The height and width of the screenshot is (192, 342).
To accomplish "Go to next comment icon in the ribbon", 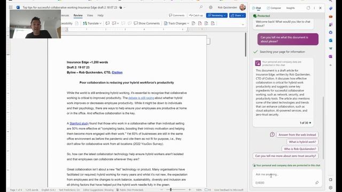I will pos(129,23).
